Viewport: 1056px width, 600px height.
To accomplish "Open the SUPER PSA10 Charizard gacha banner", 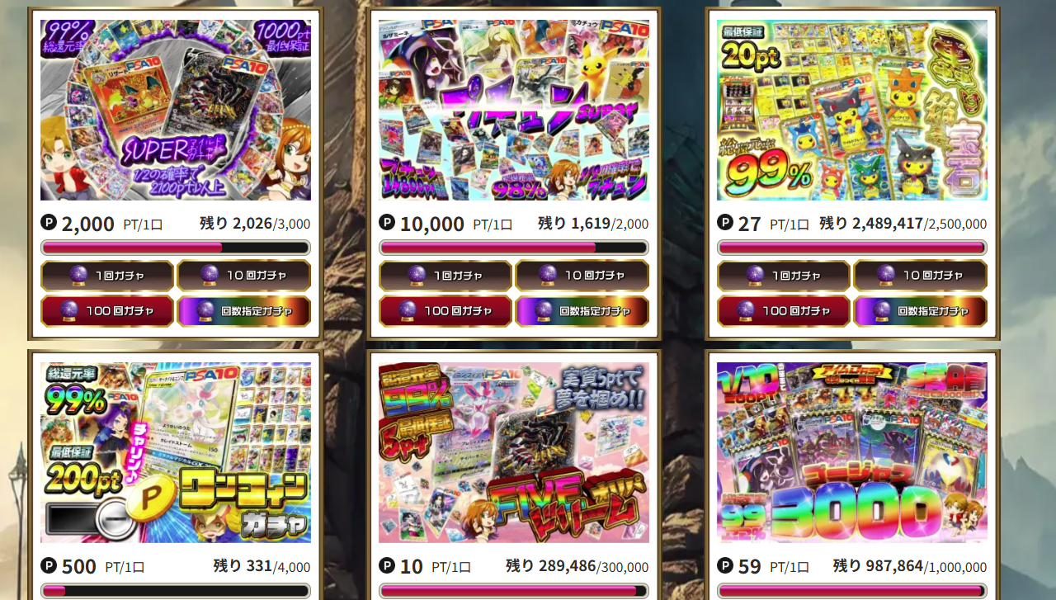I will click(x=176, y=110).
